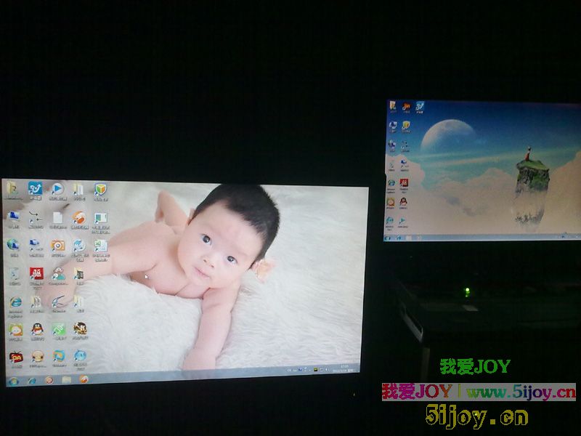Open the orange jm icon on moon-wallpaper desktop
This screenshot has height=436, width=581.
click(x=407, y=107)
